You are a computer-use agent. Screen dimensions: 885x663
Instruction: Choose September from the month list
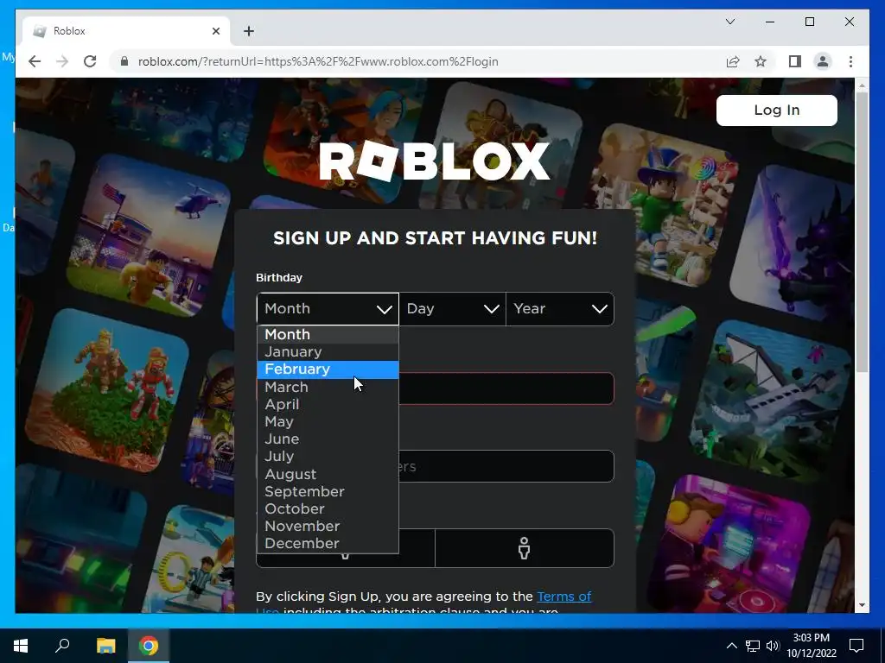click(x=328, y=491)
